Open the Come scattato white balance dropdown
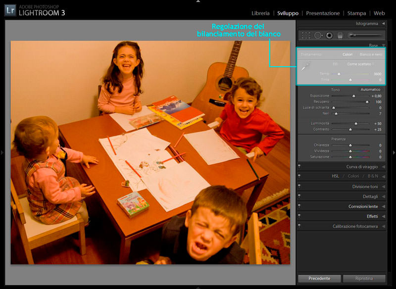Viewport: 396px width, 289px height. coord(360,64)
